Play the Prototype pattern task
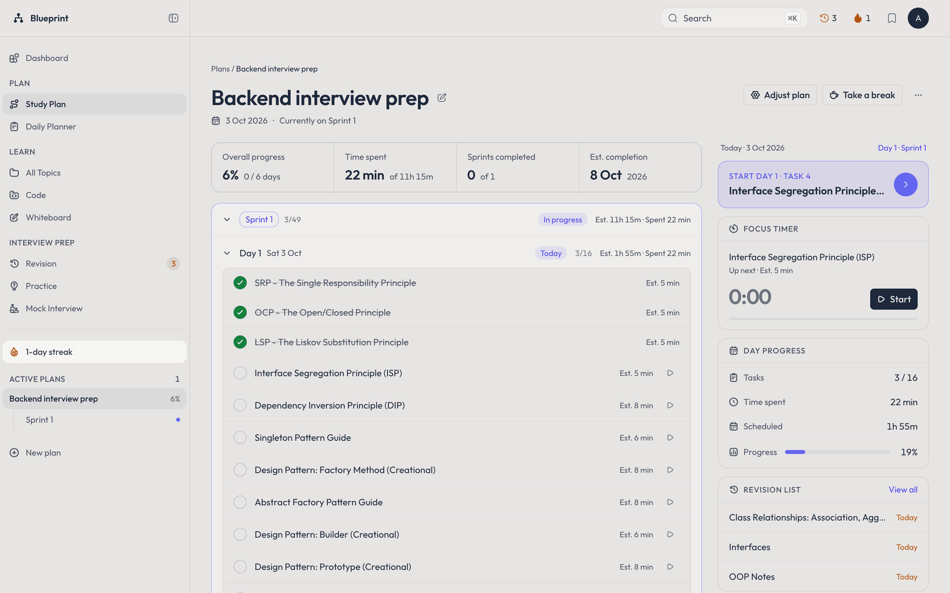Viewport: 950px width, 593px height. pyautogui.click(x=670, y=567)
